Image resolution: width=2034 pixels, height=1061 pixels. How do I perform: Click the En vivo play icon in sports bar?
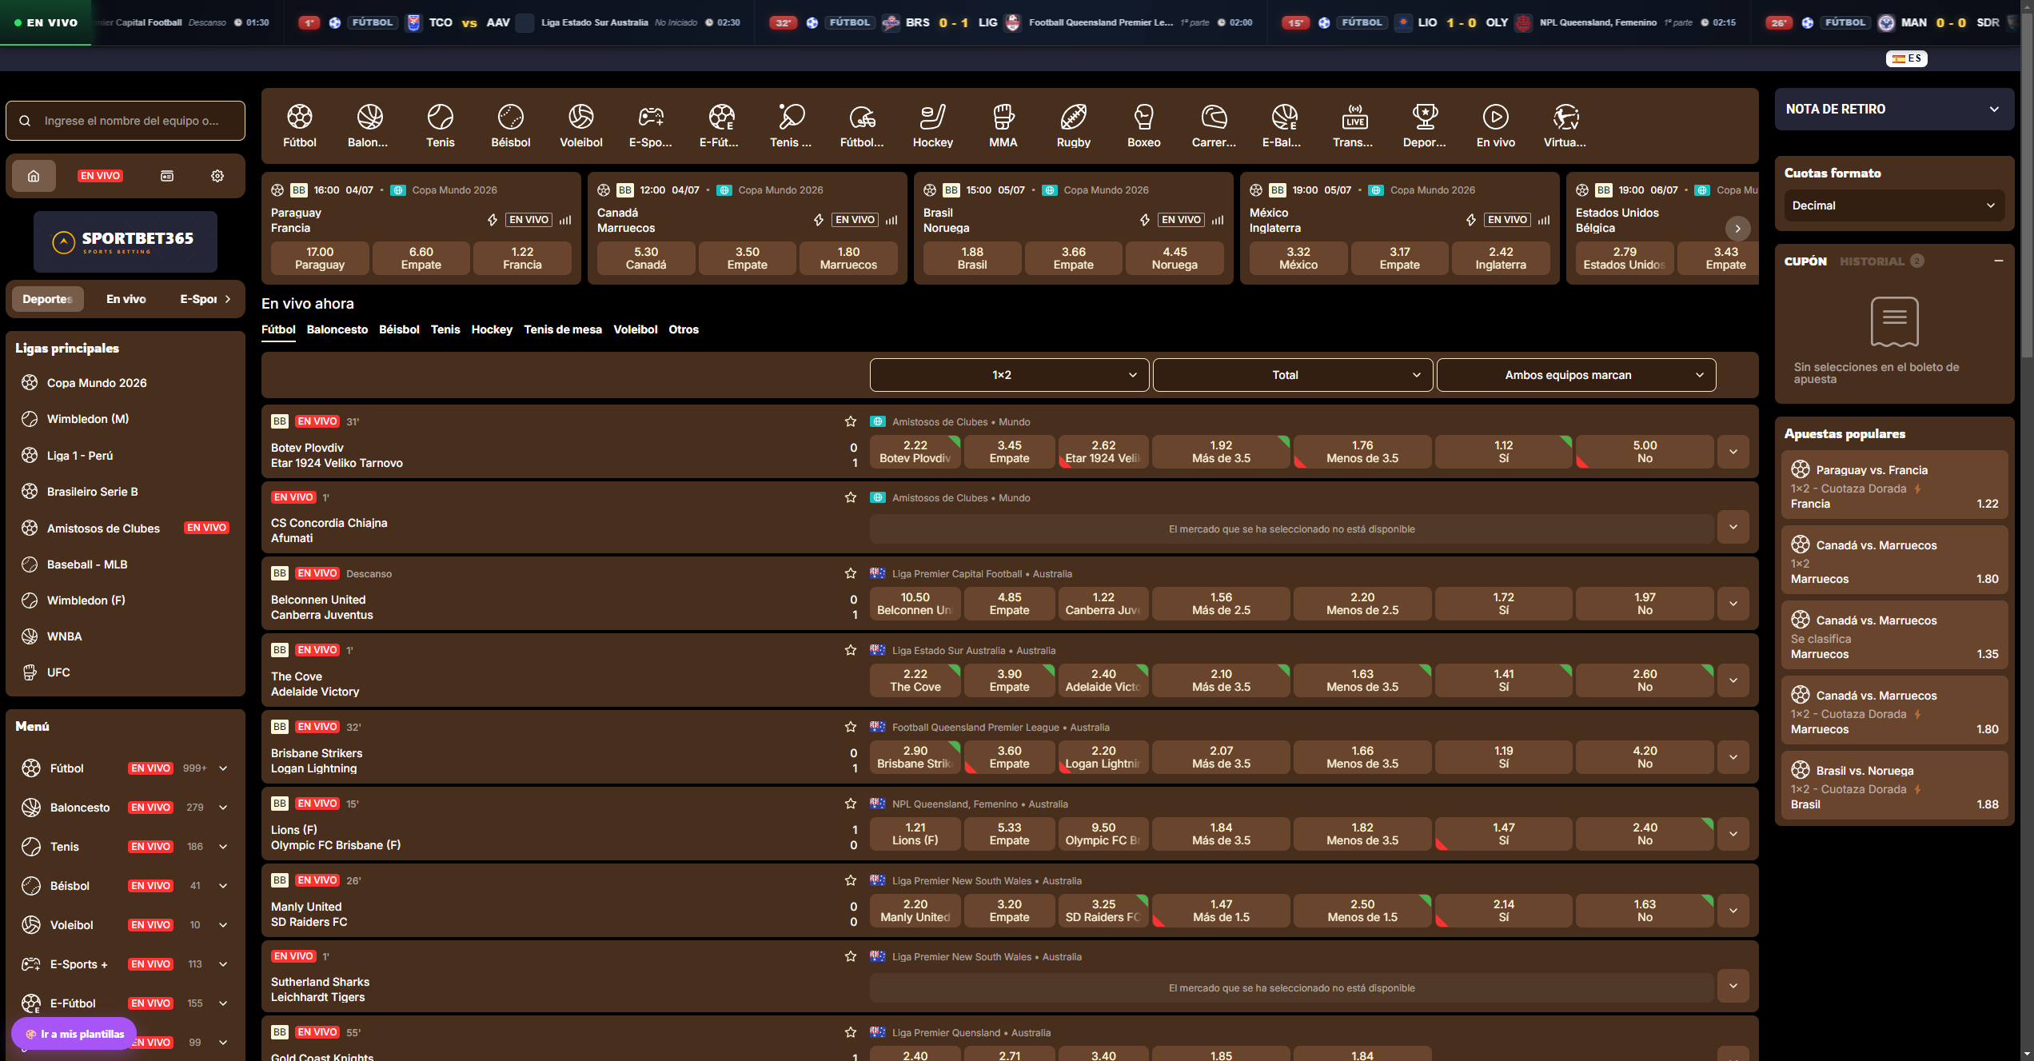click(x=1496, y=117)
